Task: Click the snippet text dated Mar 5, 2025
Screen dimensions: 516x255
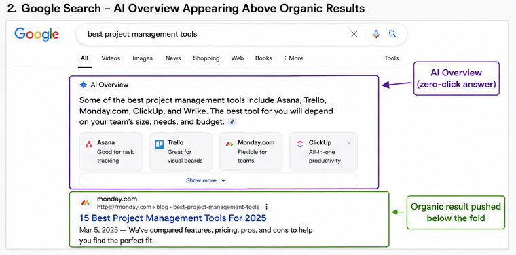Action: click(196, 235)
